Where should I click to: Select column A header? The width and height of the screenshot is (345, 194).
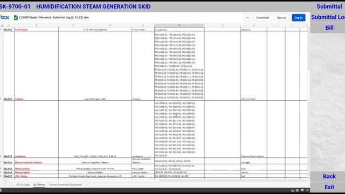9,25
